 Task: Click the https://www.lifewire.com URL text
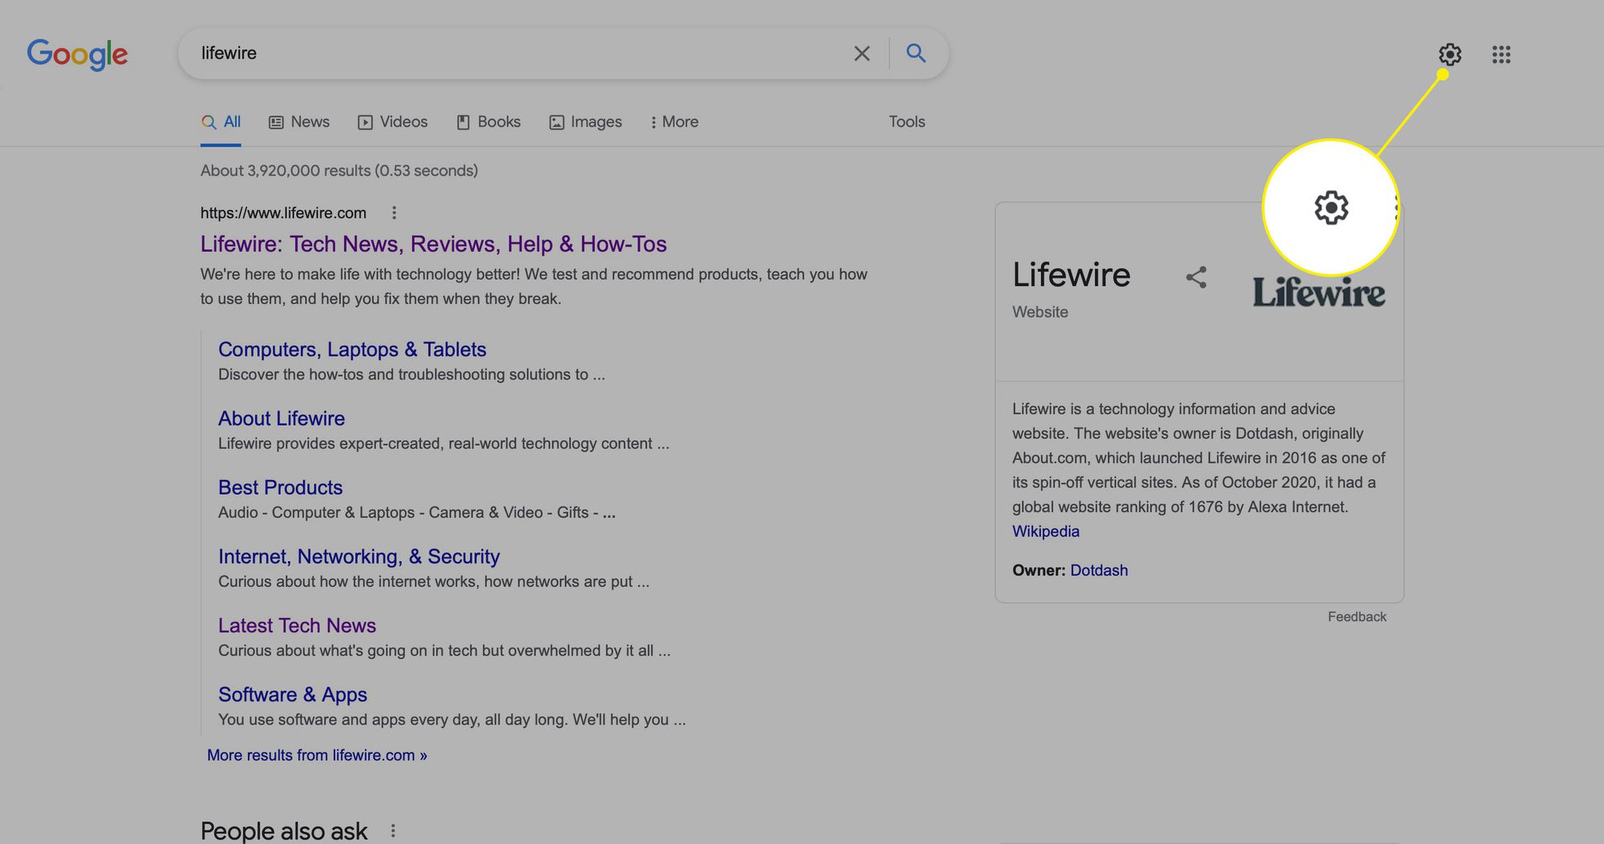coord(283,212)
